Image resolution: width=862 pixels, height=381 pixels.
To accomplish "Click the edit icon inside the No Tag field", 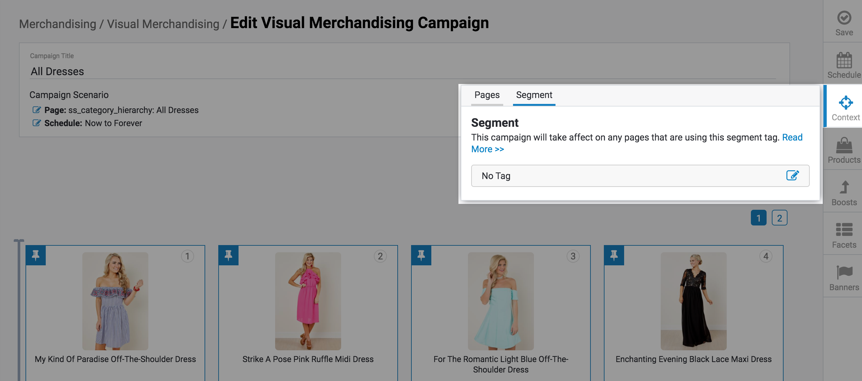I will [x=792, y=175].
